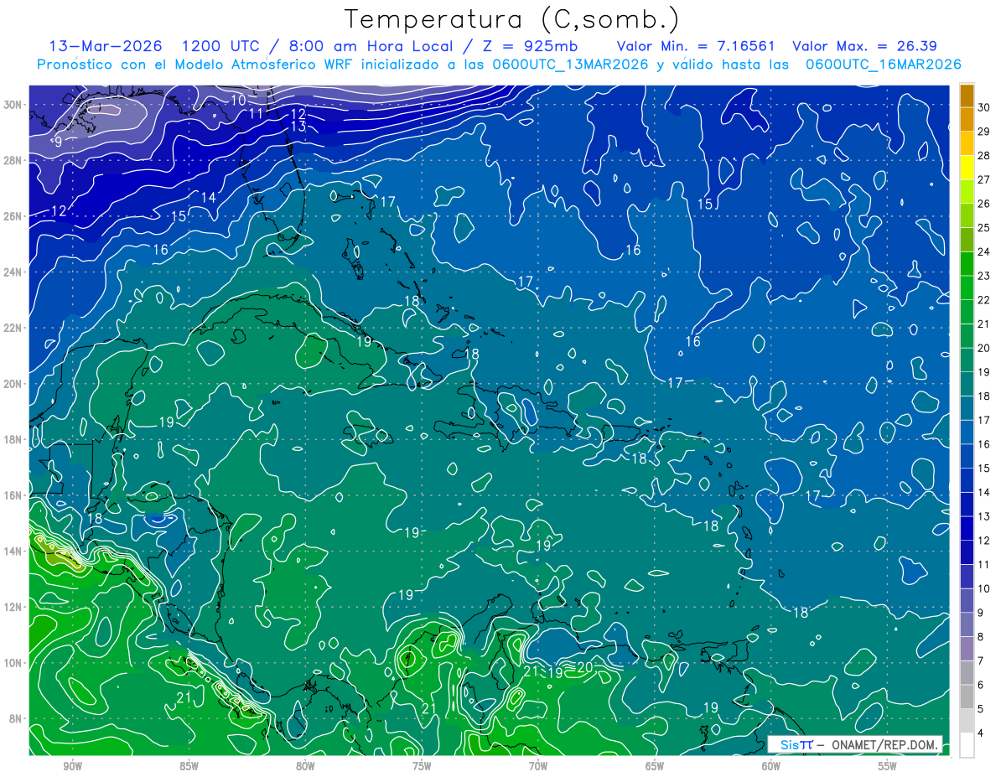
Task: Click the "55W" longitude axis label
Action: point(887,766)
